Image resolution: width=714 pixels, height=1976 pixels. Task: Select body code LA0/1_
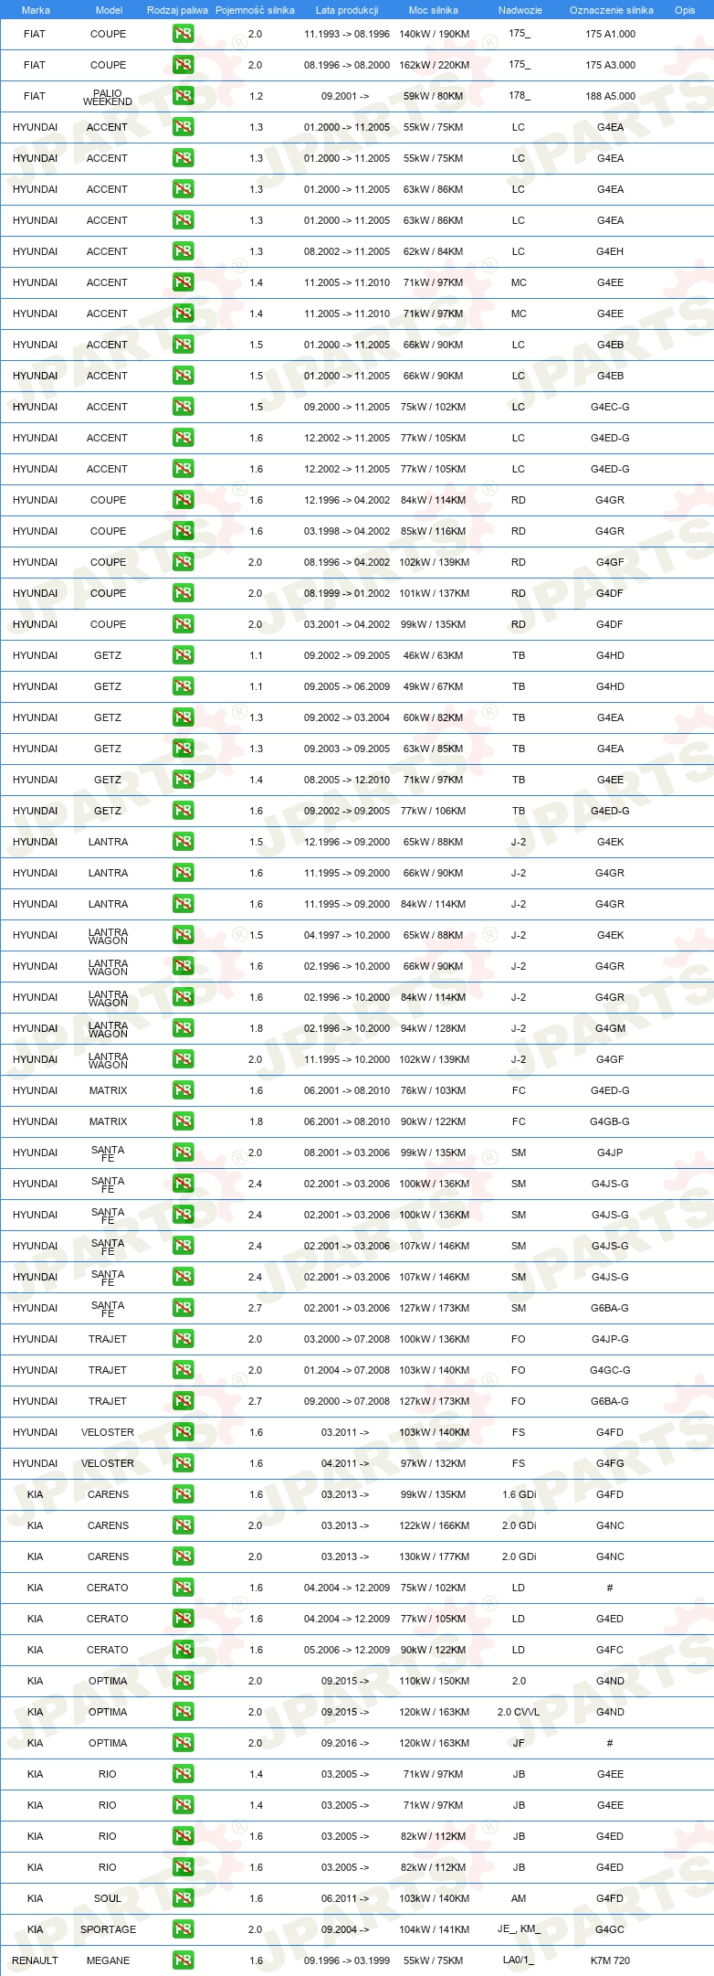[x=519, y=1960]
